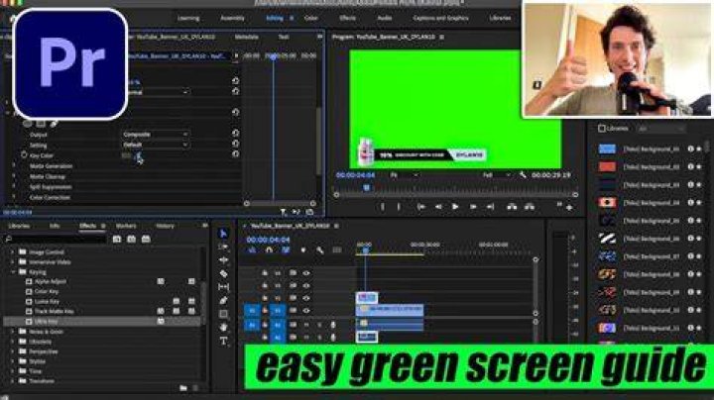
Task: Select the Pen tool in tools panel
Action: pyautogui.click(x=223, y=300)
